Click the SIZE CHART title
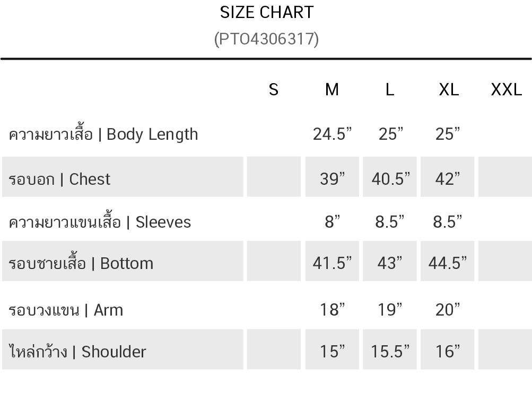 point(266,12)
